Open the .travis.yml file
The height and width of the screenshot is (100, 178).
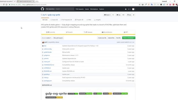tap(47, 62)
